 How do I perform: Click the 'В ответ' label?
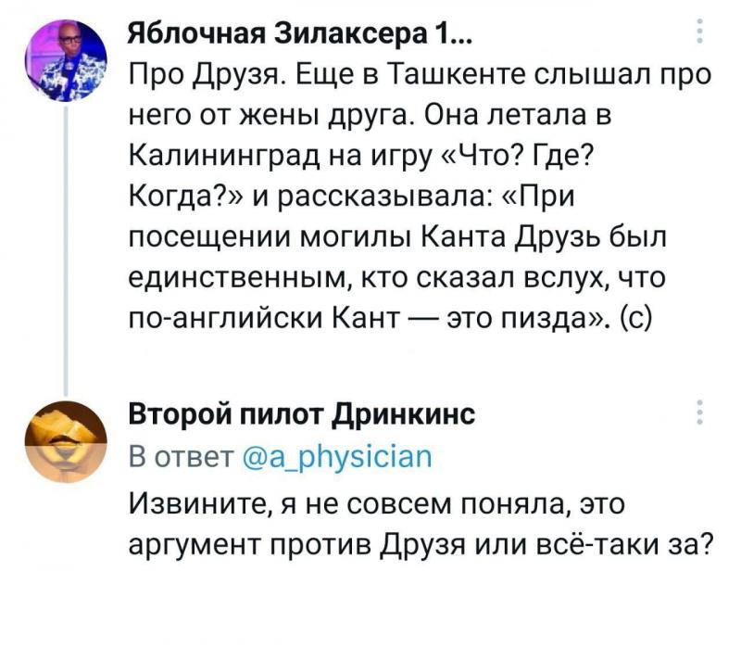182,457
